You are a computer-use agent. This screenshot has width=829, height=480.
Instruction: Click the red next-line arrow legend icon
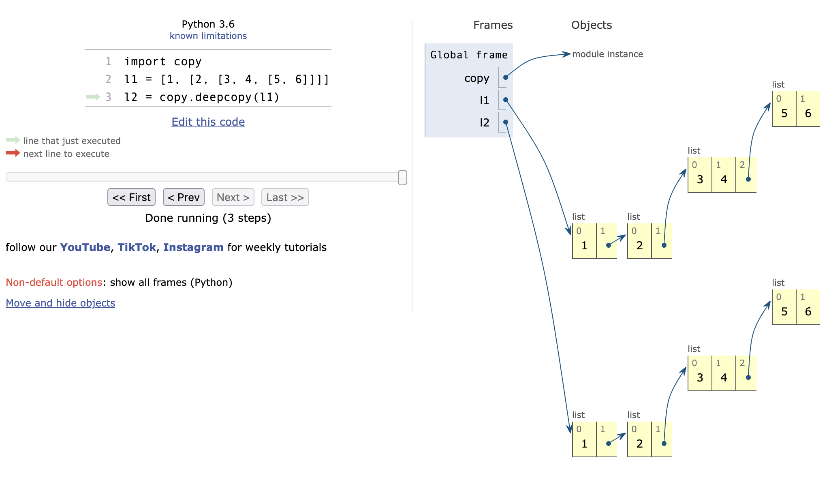click(x=13, y=153)
